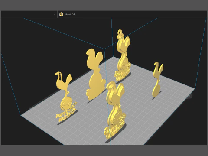Select the small plain cockerel on right
This screenshot has height=156, width=208.
[157, 79]
